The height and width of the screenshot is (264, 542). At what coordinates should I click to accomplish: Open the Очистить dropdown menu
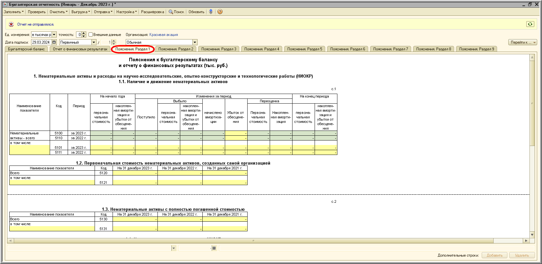(x=59, y=12)
